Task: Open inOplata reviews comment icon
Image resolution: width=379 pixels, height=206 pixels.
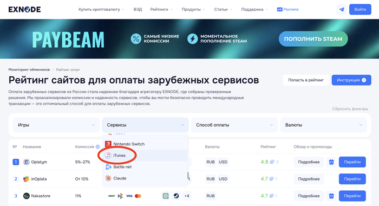Action: 271,179
